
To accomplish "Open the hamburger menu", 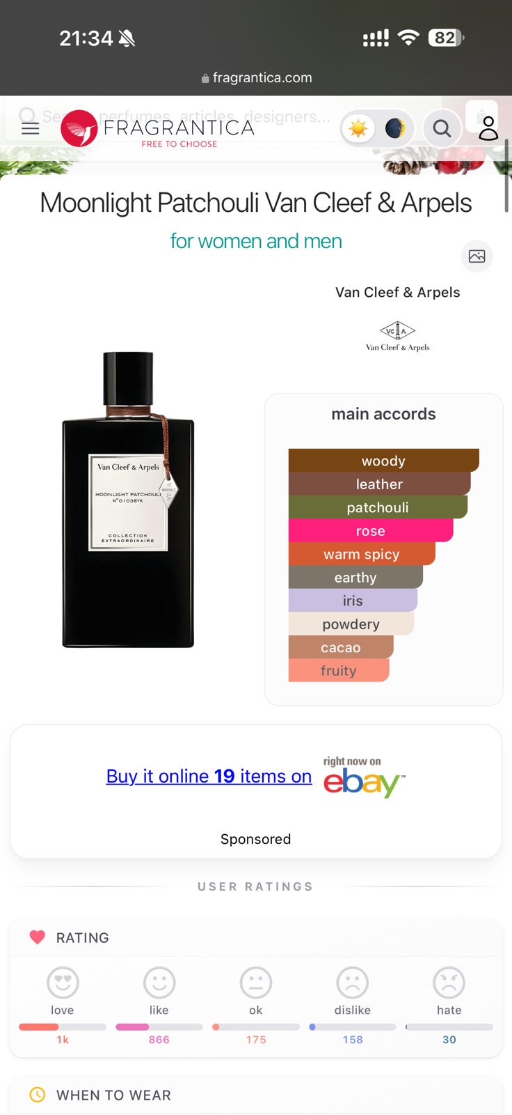I will coord(30,128).
